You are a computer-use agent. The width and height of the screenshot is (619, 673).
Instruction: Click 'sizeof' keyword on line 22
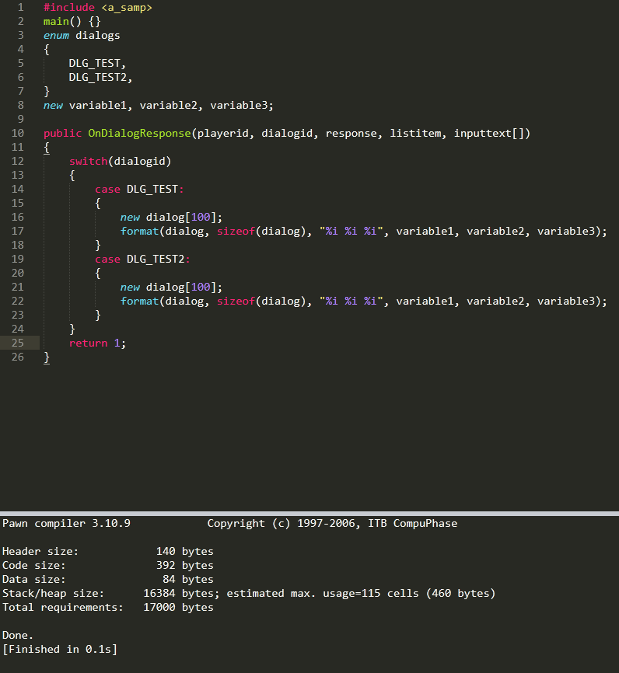236,302
